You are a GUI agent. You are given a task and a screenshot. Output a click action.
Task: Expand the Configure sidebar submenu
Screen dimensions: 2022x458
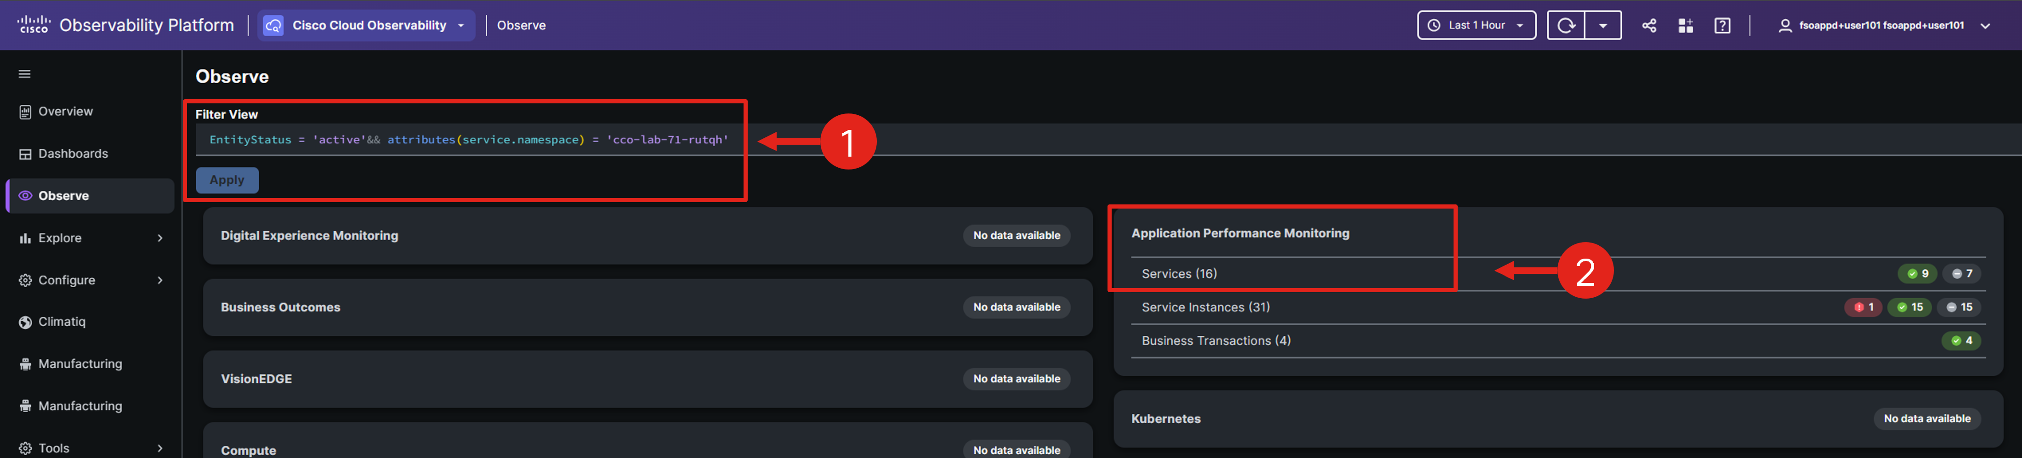[x=160, y=281]
